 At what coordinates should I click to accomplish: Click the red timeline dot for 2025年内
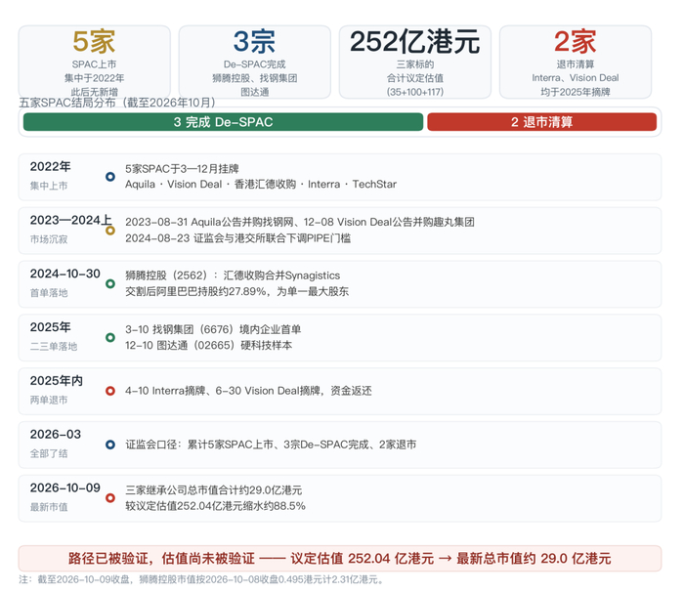(110, 391)
